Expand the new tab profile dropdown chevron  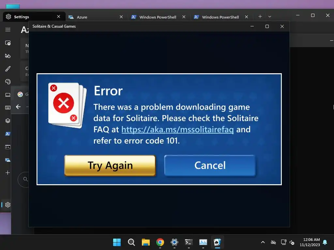(270, 17)
